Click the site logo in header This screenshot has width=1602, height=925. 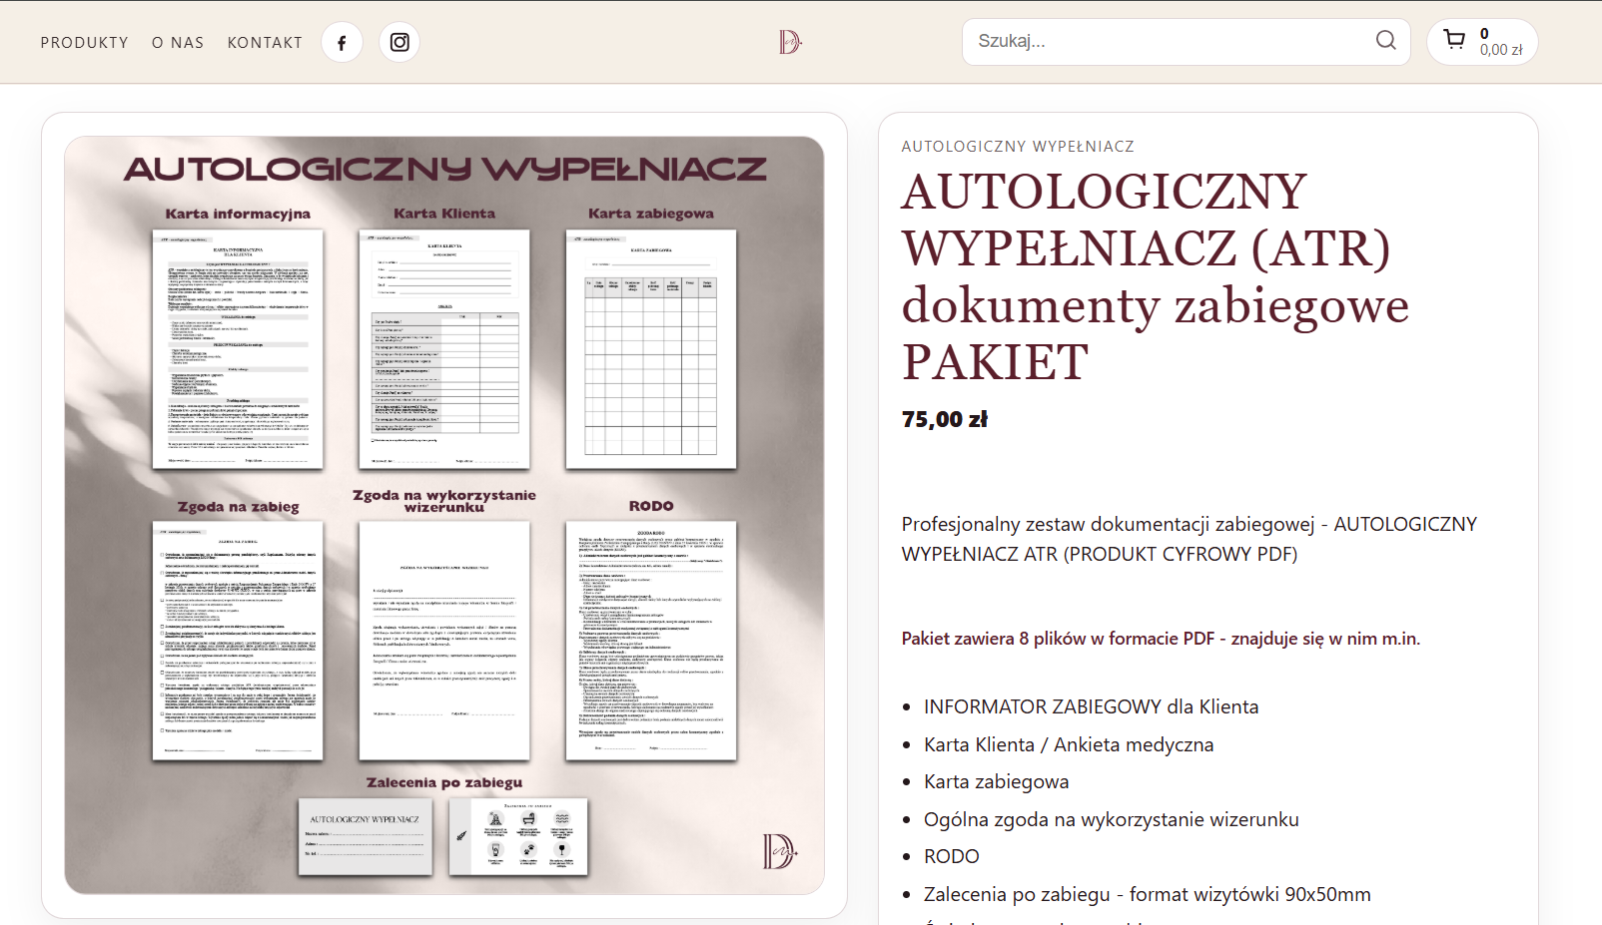click(789, 42)
